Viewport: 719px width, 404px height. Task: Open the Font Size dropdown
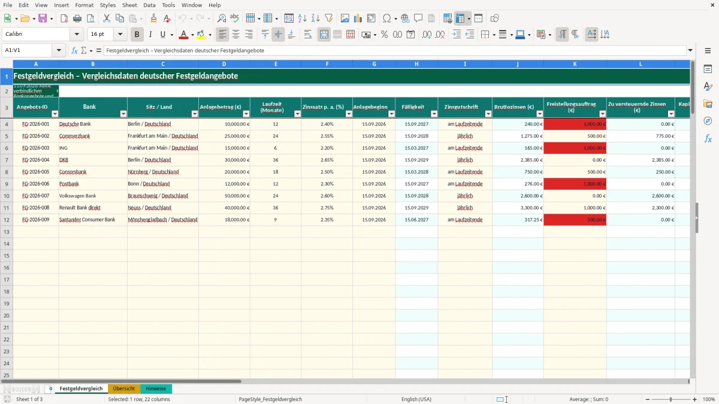pyautogui.click(x=120, y=35)
